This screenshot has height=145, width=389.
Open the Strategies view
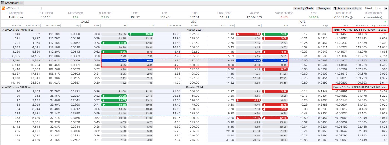pyautogui.click(x=324, y=8)
